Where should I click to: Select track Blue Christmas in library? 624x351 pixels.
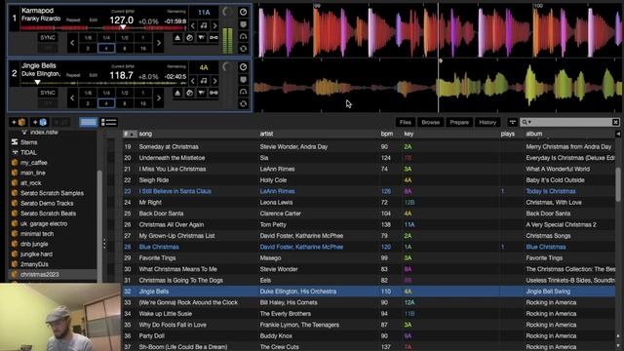pyautogui.click(x=159, y=247)
